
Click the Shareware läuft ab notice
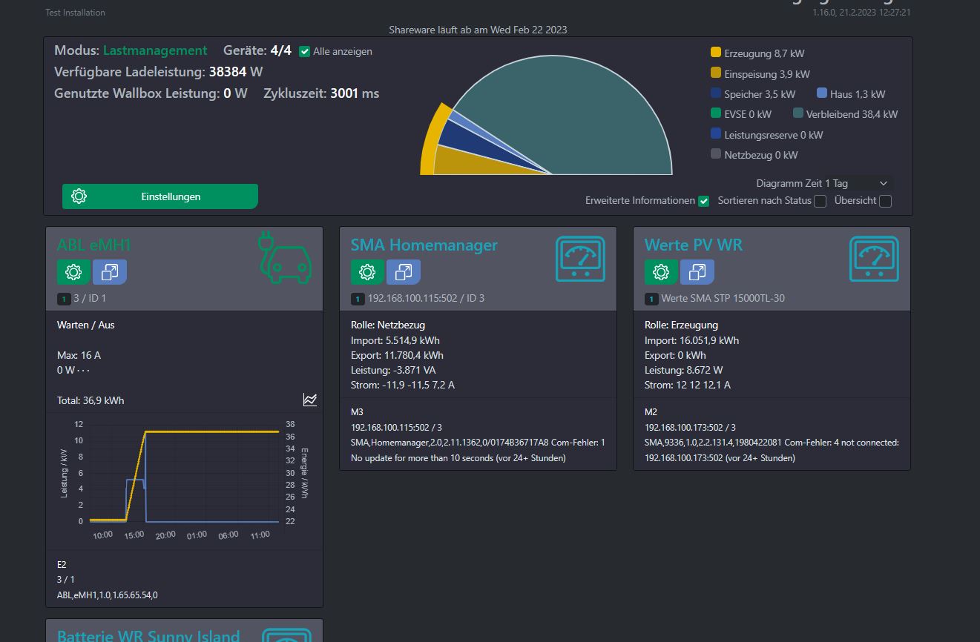478,30
